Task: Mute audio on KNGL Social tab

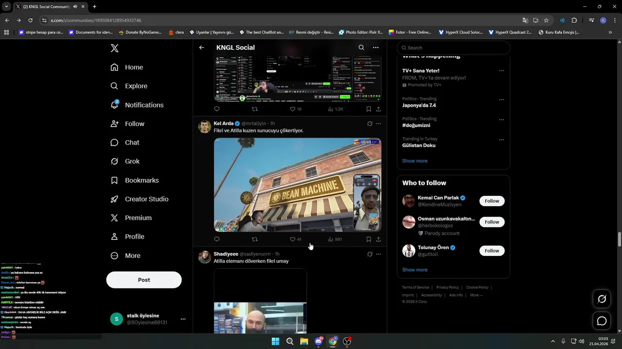Action: [75, 6]
